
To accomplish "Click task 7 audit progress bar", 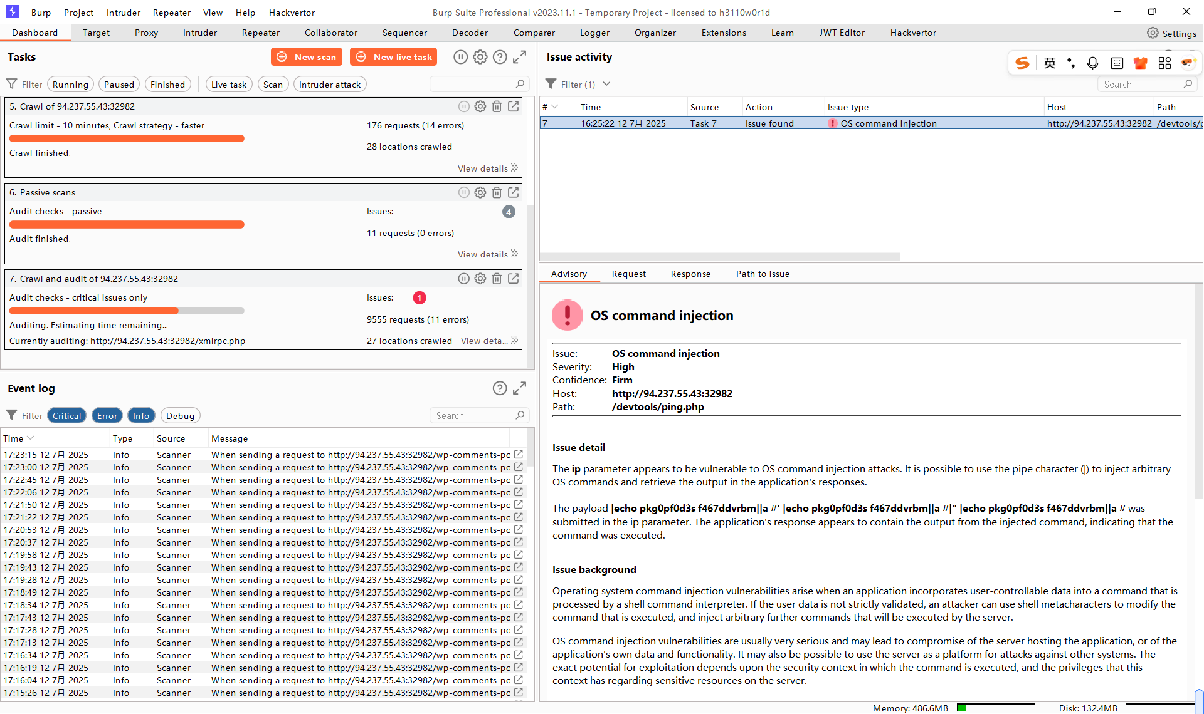I will (x=127, y=311).
